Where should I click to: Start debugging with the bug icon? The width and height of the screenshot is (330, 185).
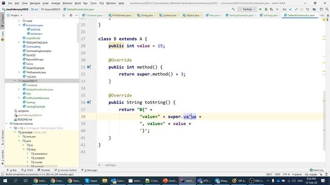pos(266,9)
